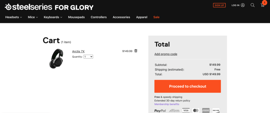Image resolution: width=270 pixels, height=113 pixels.
Task: Click the Amex card icon
Action: [x=206, y=111]
